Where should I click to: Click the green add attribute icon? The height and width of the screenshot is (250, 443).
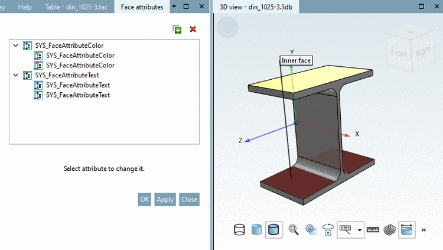pos(177,29)
